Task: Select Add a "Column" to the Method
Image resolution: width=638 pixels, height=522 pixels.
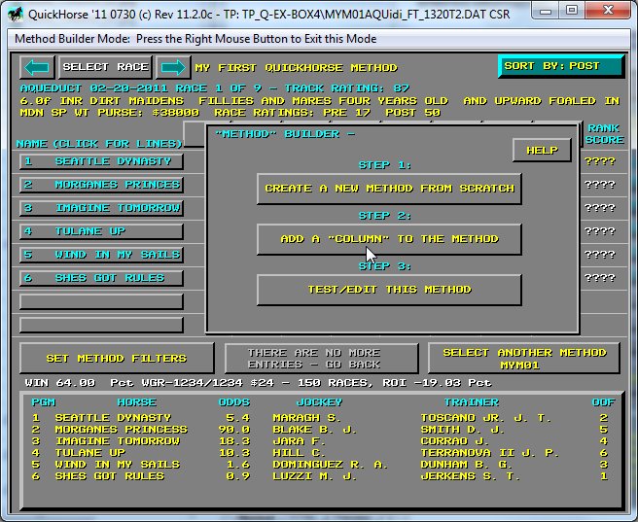Action: click(389, 239)
